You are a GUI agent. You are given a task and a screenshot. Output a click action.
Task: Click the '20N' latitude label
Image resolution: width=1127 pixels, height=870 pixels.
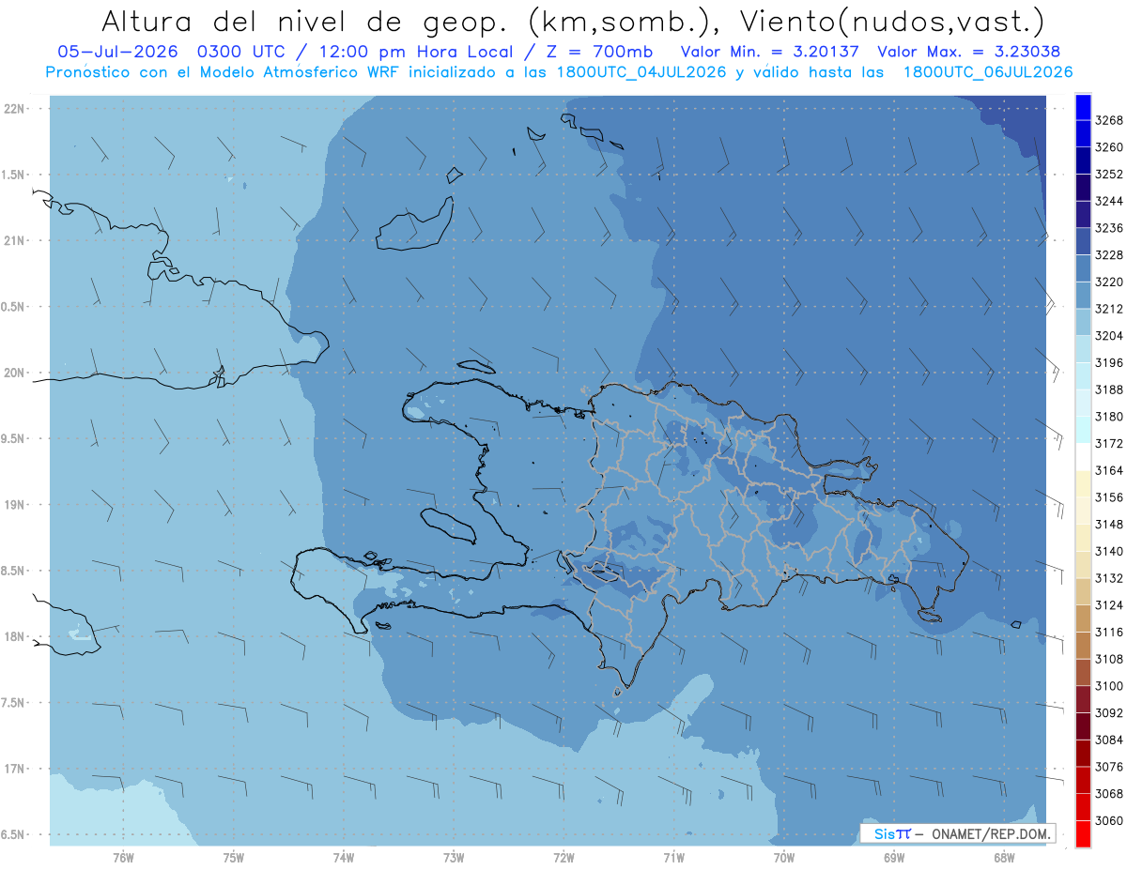click(x=16, y=373)
